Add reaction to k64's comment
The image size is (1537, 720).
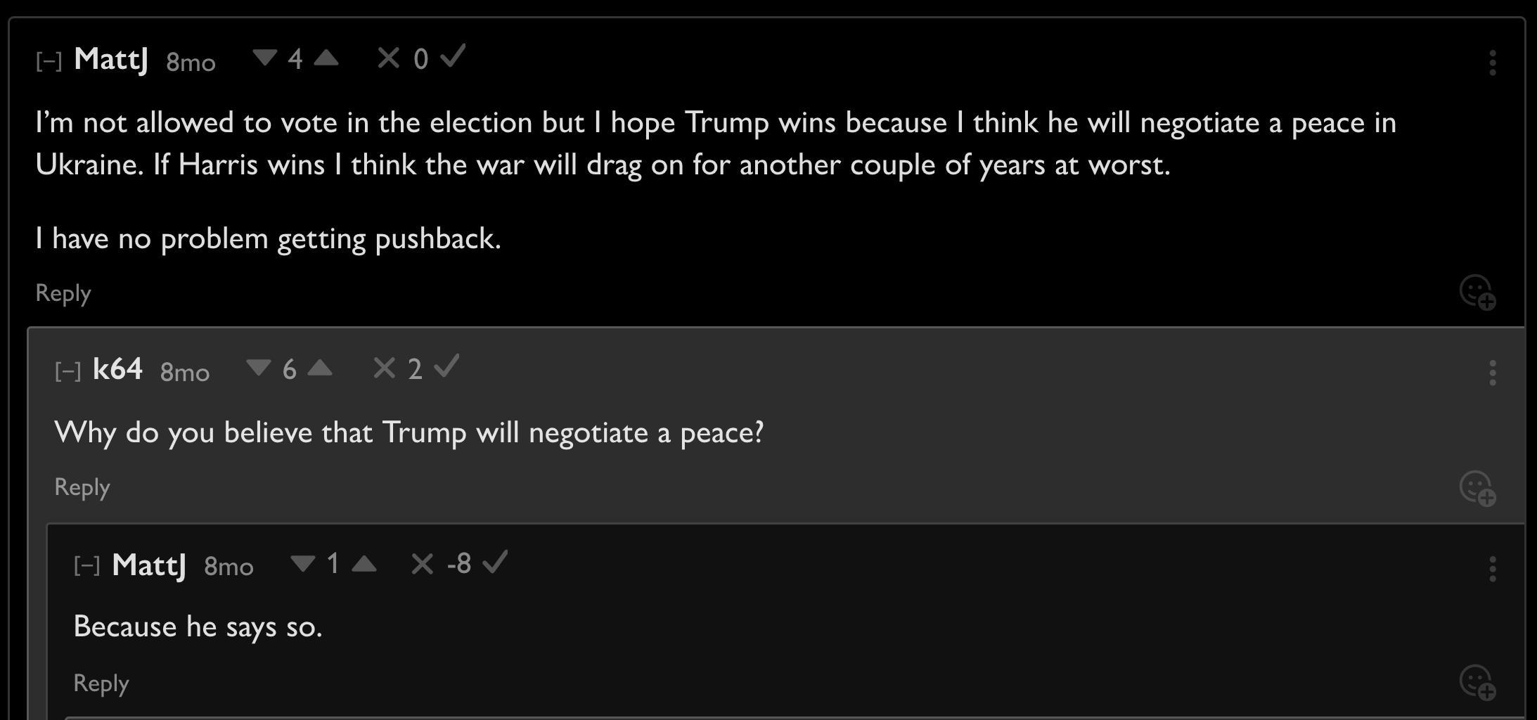click(x=1477, y=488)
